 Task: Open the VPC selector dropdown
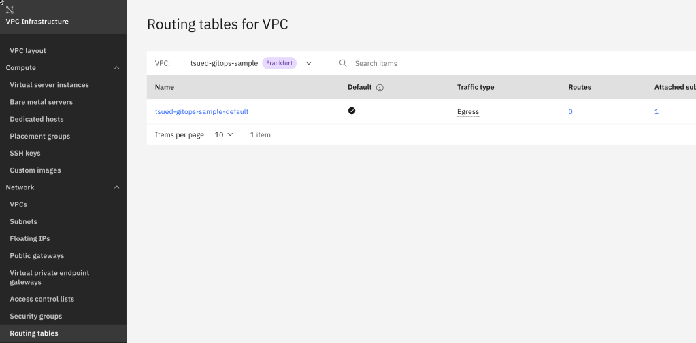(308, 63)
